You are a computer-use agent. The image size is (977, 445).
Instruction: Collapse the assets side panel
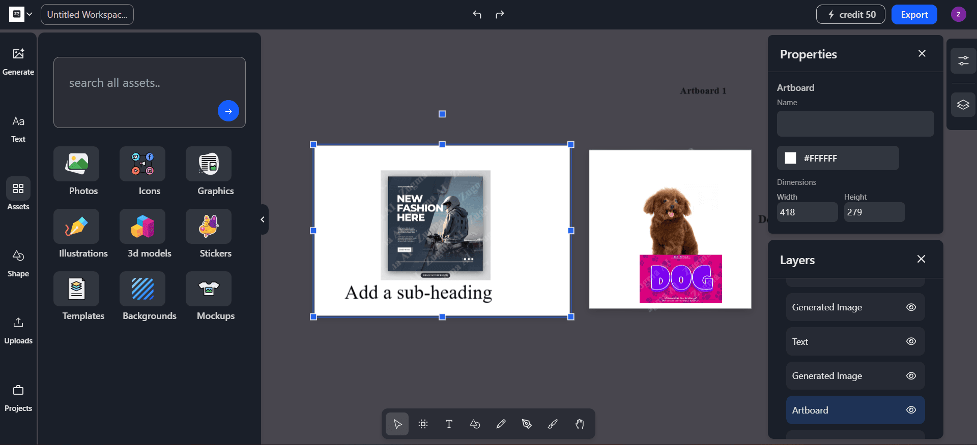coord(263,219)
